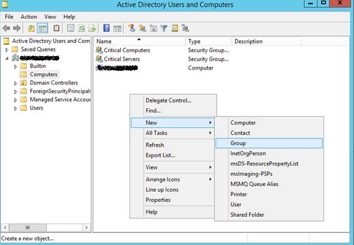Open the File menu
The image size is (354, 245).
[x=9, y=16]
